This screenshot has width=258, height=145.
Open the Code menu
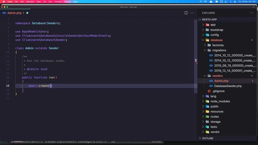point(10,2)
